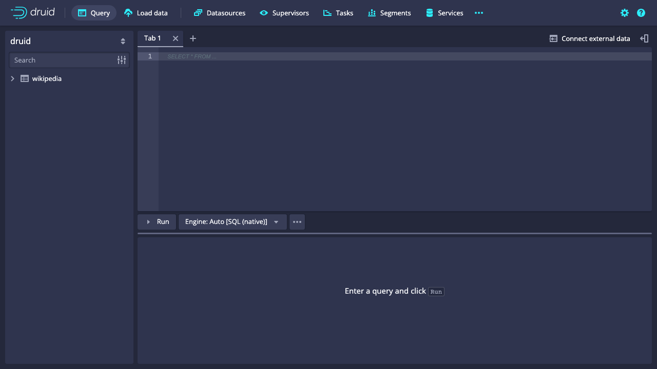
Task: Collapse the side panel toggle icon
Action: coord(644,38)
